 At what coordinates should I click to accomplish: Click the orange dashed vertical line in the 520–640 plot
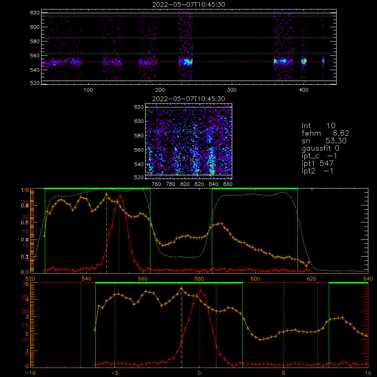click(107, 233)
